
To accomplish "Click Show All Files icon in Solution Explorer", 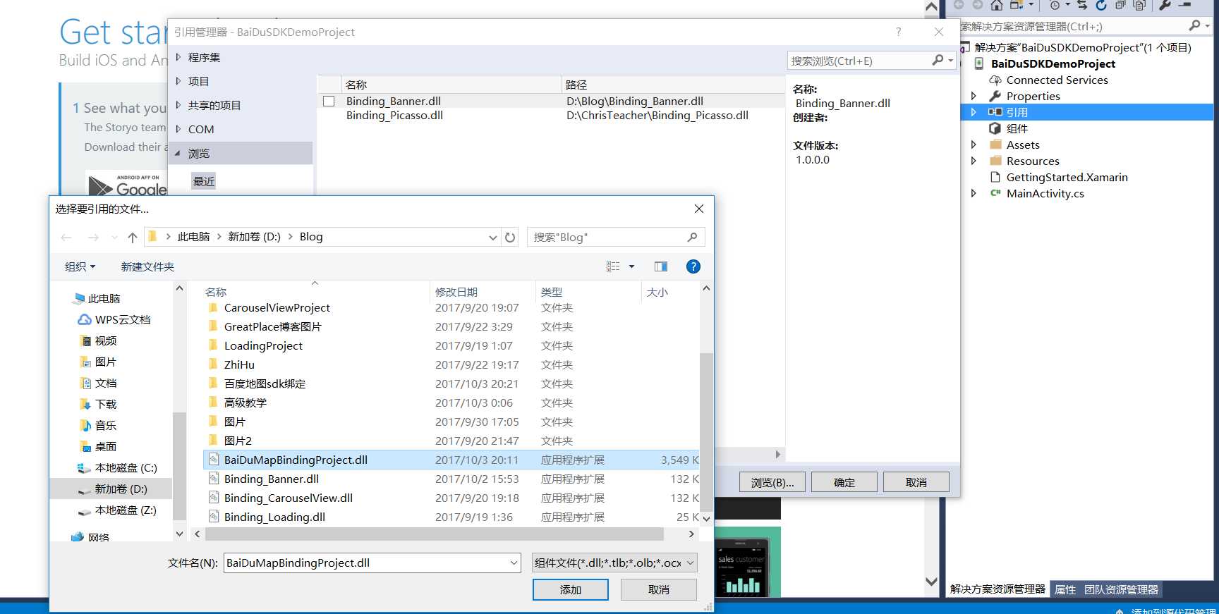I will [1139, 5].
